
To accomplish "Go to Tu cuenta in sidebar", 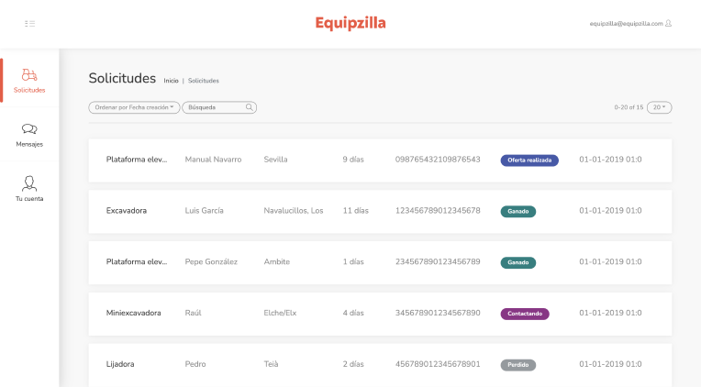I will (x=29, y=198).
